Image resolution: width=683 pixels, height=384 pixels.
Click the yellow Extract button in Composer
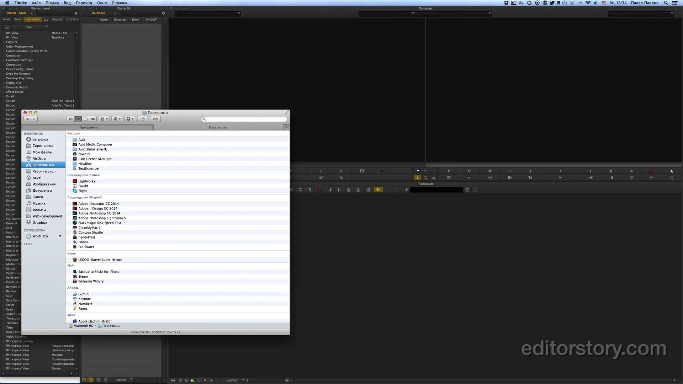[x=672, y=171]
